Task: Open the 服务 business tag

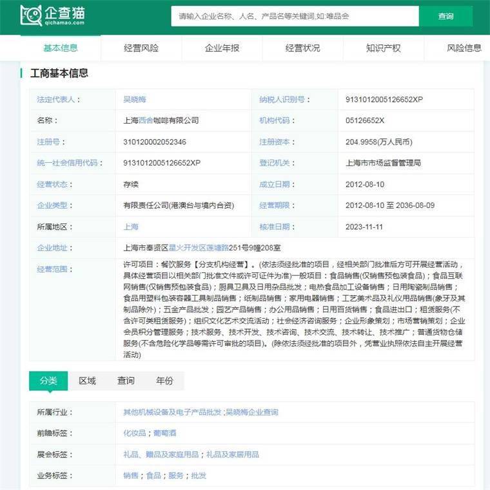Action: click(176, 476)
